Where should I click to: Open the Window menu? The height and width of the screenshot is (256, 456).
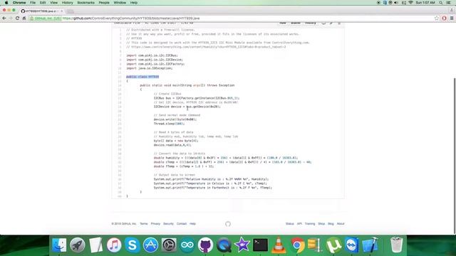tap(120, 3)
